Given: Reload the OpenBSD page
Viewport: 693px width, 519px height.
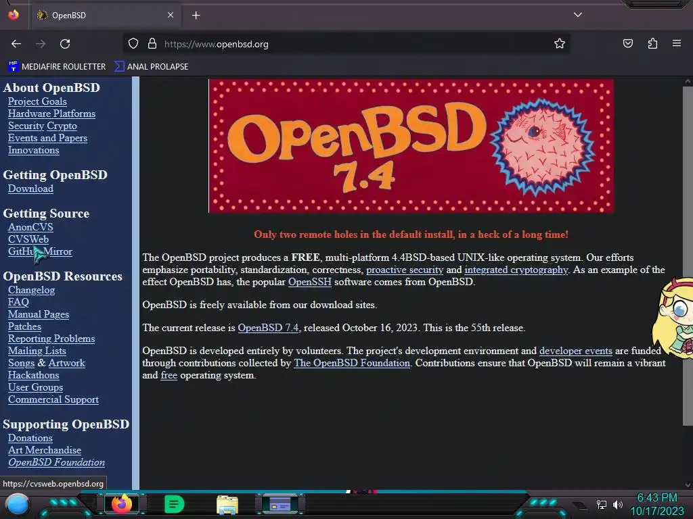Looking at the screenshot, I should click(65, 44).
